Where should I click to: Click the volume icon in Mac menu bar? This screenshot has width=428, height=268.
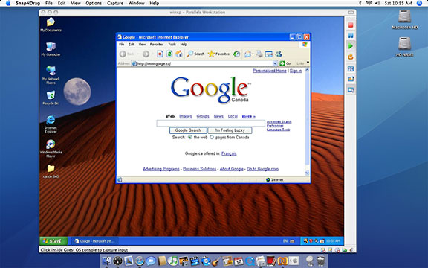(377, 3)
